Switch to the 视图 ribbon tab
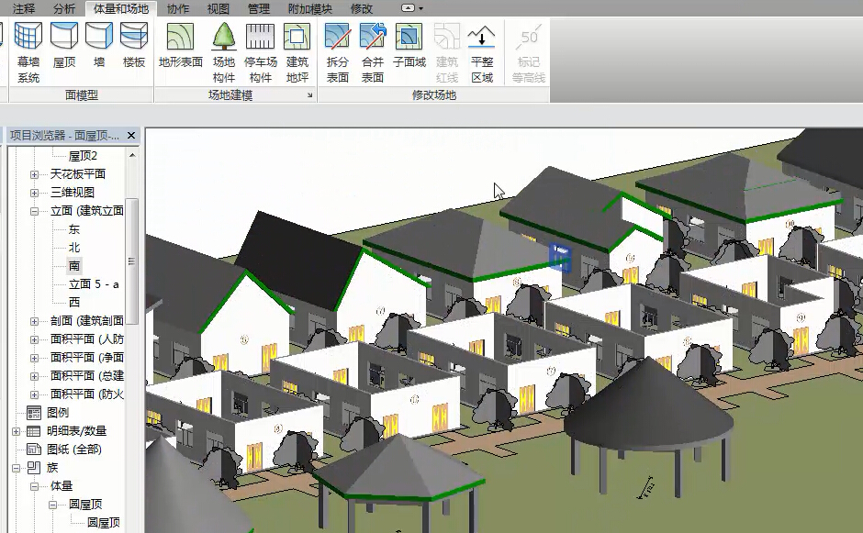Image resolution: width=863 pixels, height=533 pixels. coord(219,9)
